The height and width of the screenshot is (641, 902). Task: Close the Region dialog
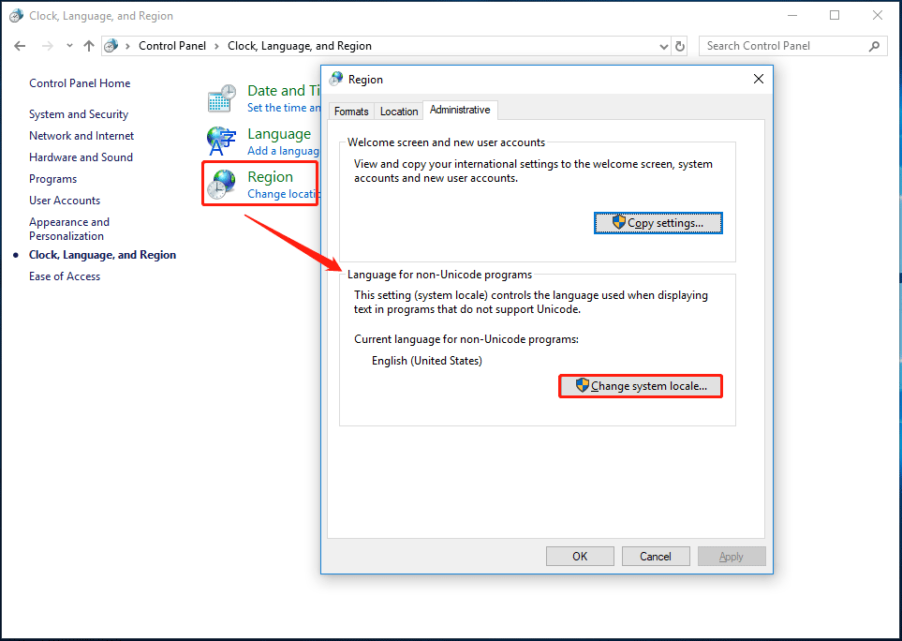(x=759, y=79)
